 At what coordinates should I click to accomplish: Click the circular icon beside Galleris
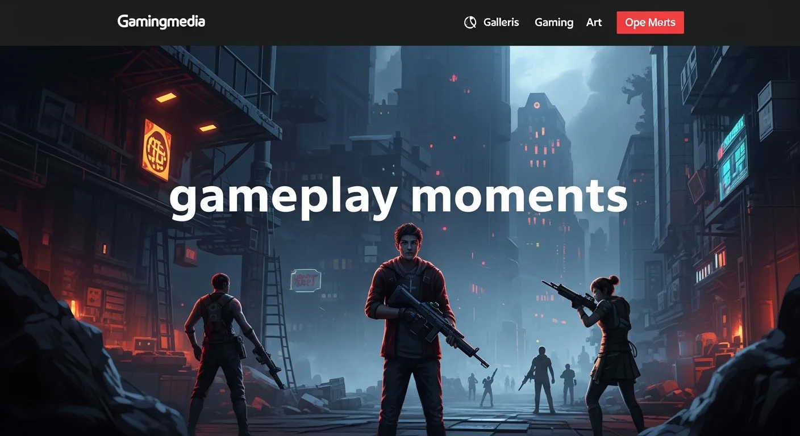(x=470, y=23)
